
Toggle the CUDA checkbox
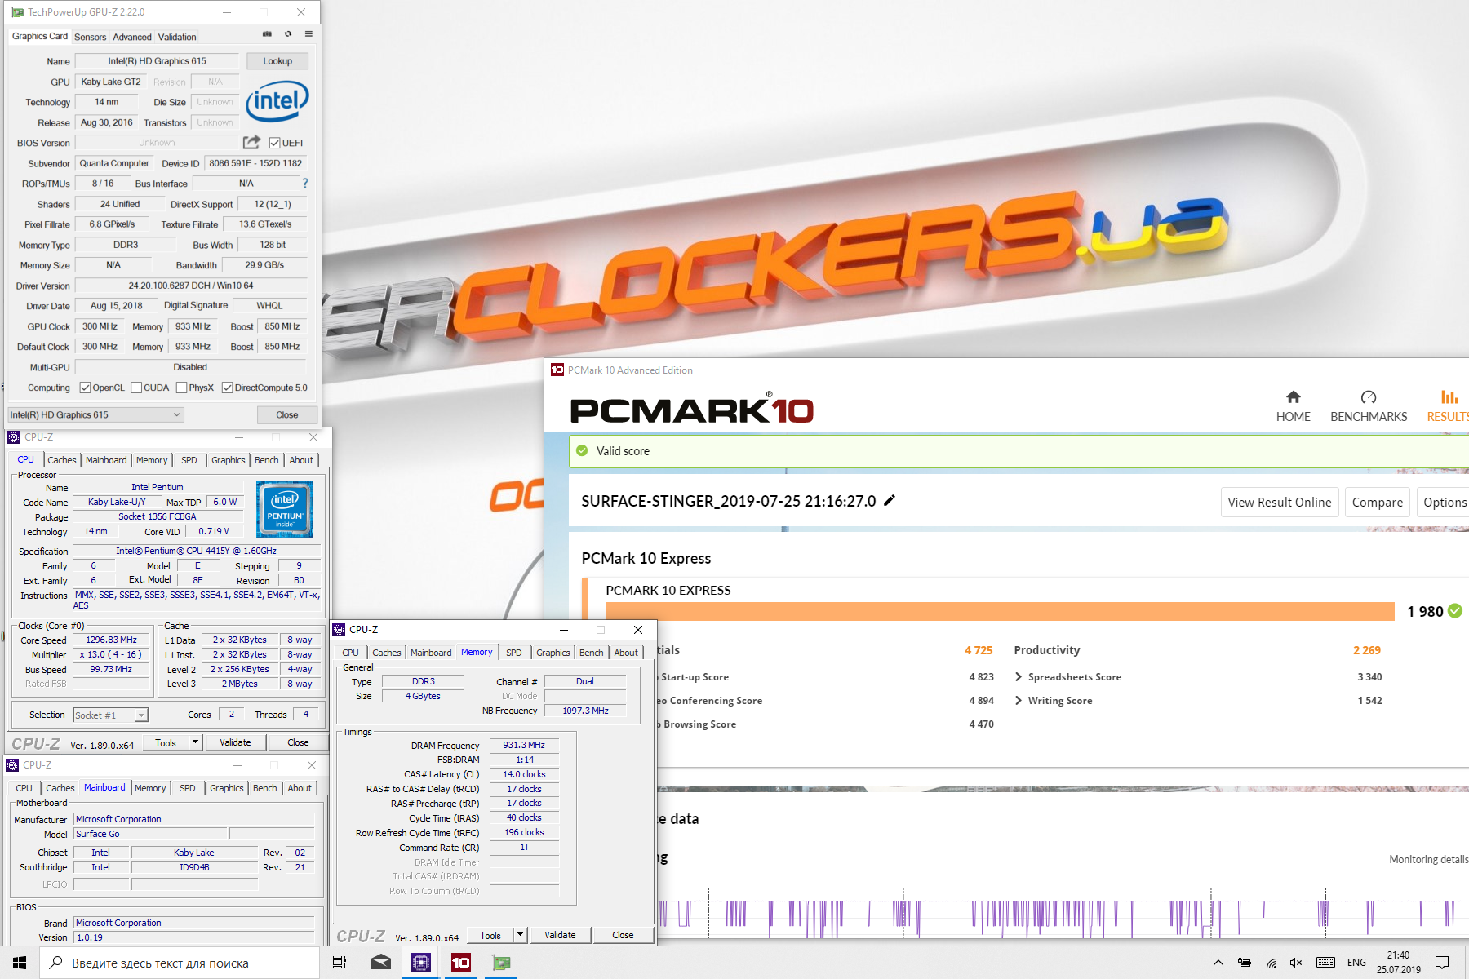136,388
